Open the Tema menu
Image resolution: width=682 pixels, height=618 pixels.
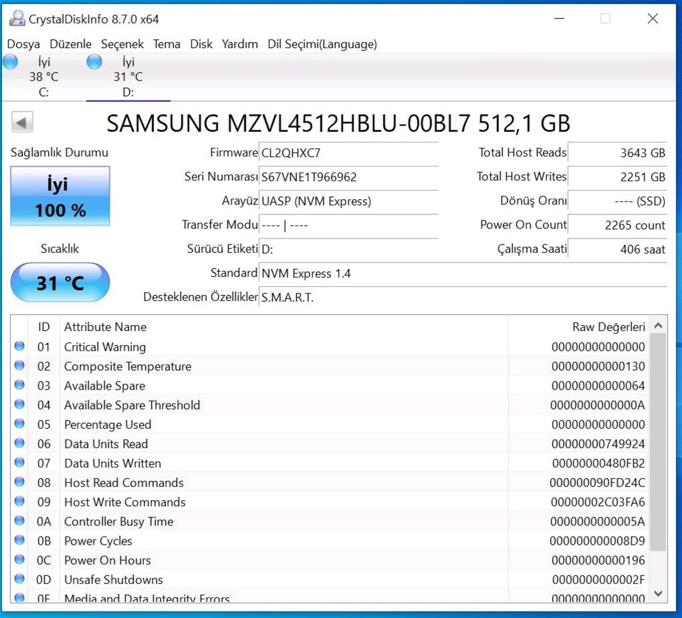click(x=167, y=45)
